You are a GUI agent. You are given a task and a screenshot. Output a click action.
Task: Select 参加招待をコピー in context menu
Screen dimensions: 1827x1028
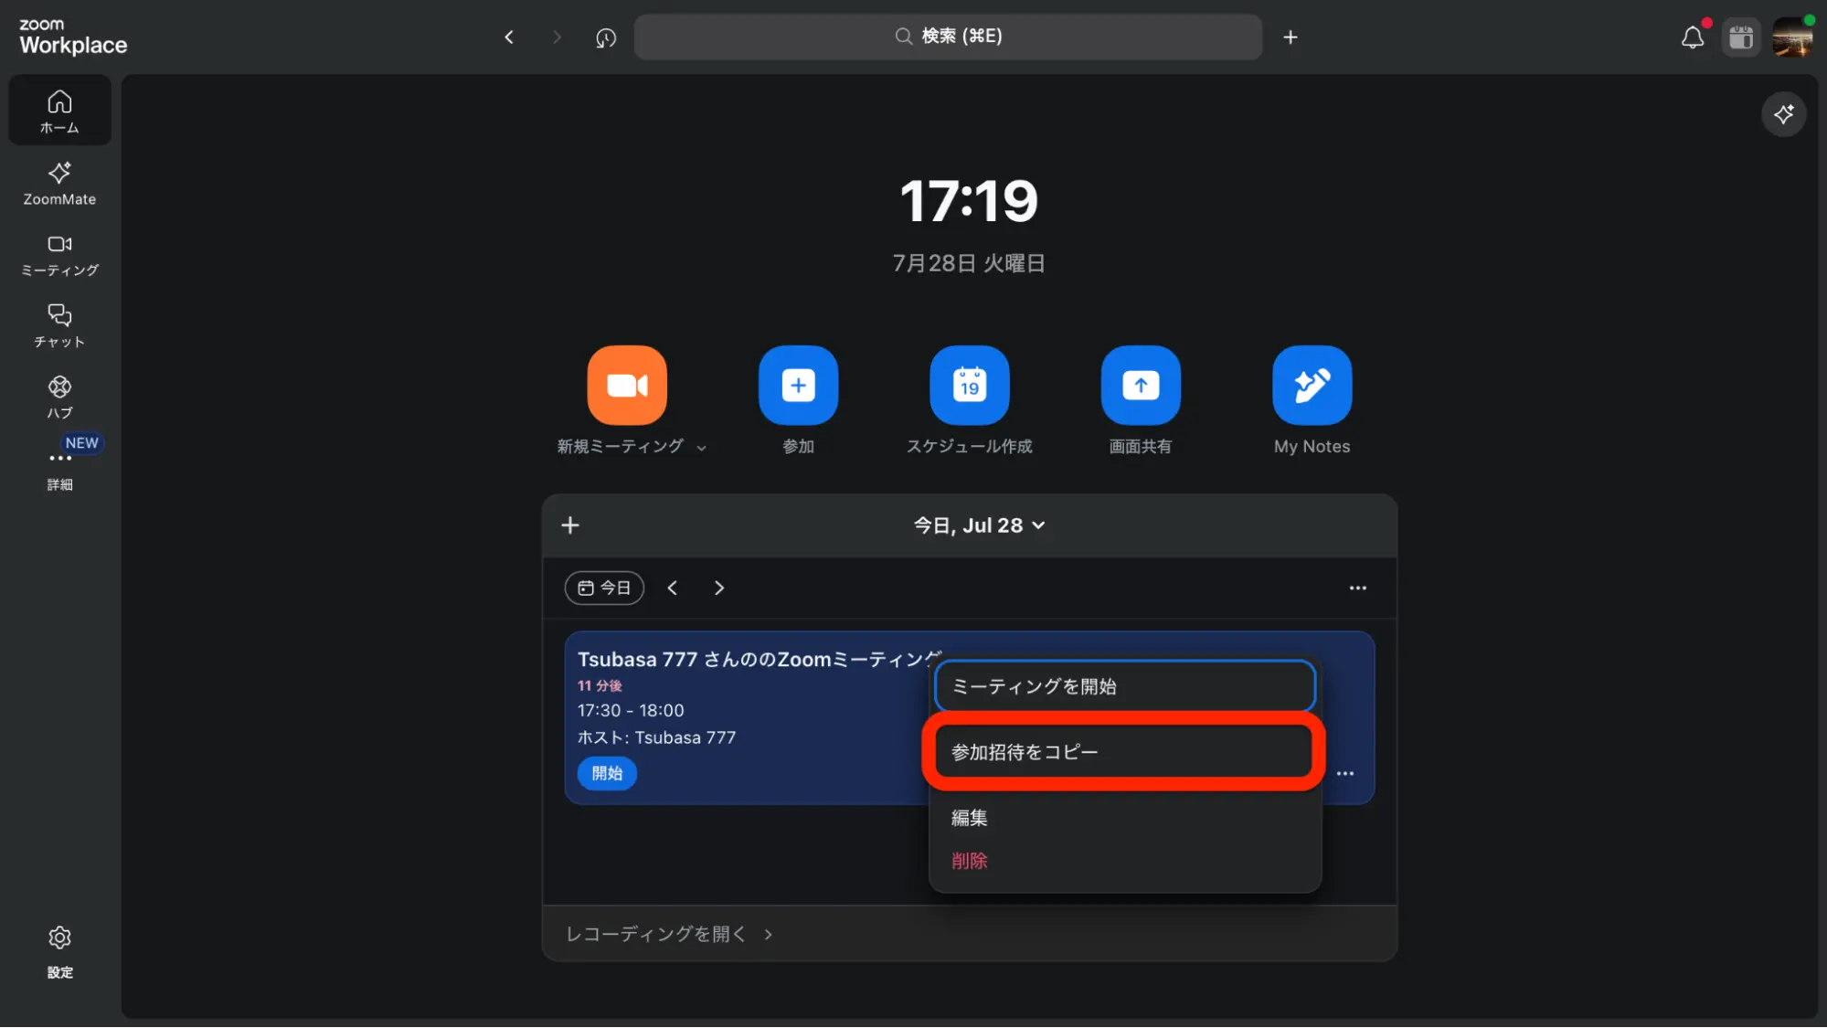(x=1124, y=752)
